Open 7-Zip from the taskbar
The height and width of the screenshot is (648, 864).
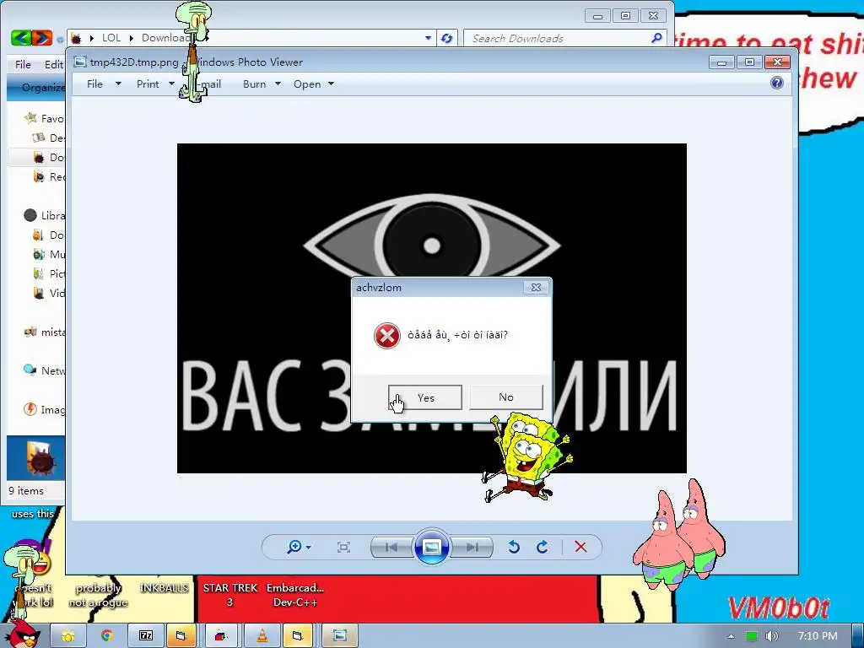145,636
